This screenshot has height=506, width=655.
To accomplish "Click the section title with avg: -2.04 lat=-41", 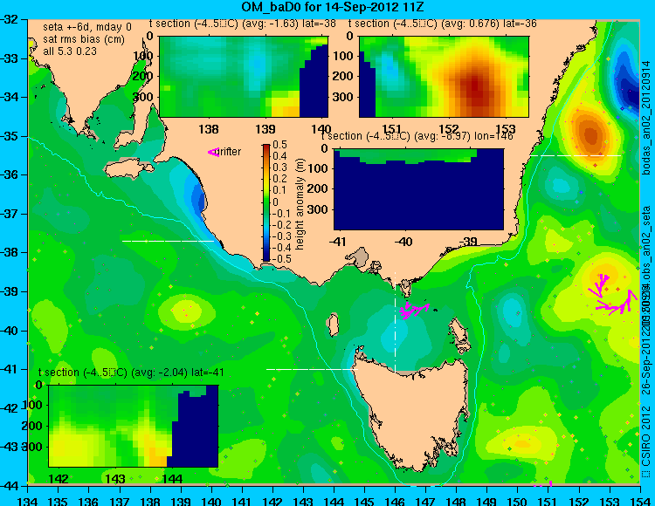I will click(x=131, y=373).
